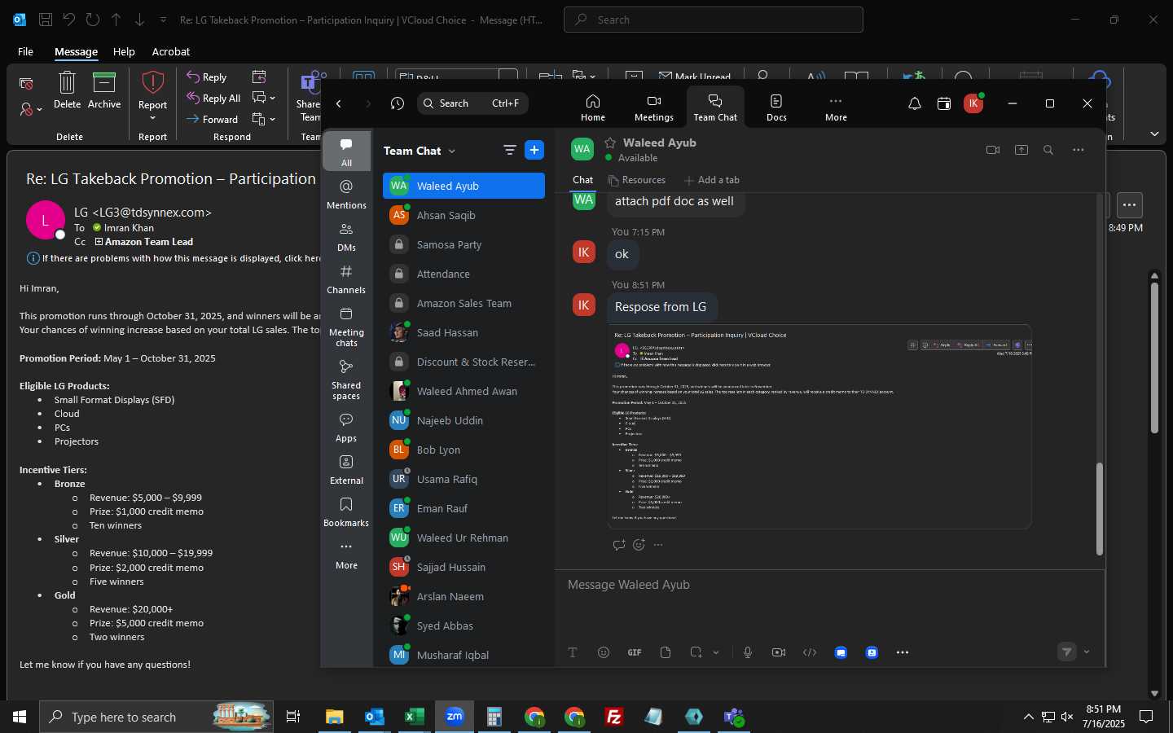Open chat header more options ellipsis

click(1078, 150)
